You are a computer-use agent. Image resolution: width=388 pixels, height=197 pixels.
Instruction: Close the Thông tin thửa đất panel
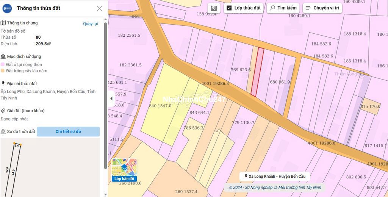pyautogui.click(x=99, y=8)
